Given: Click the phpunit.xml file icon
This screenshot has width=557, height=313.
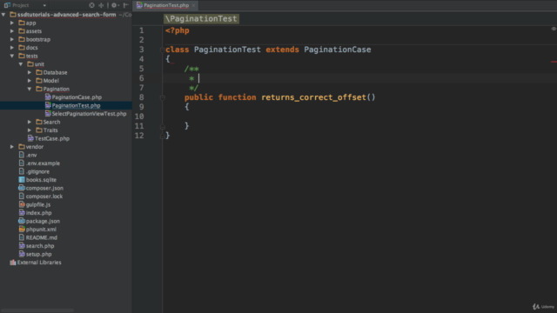Looking at the screenshot, I should 22,230.
